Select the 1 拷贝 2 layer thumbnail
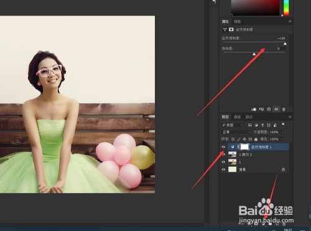 (x=232, y=154)
